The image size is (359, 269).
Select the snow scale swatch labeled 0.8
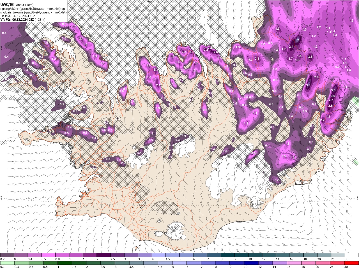(x=62, y=255)
